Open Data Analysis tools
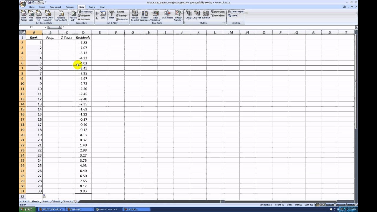Viewport: 377px width, 212px height. tap(236, 12)
